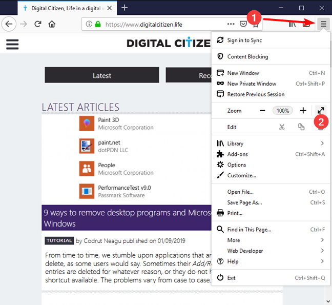Screen dimensions: 332x305
Task: Expand the Help submenu
Action: pos(271,261)
